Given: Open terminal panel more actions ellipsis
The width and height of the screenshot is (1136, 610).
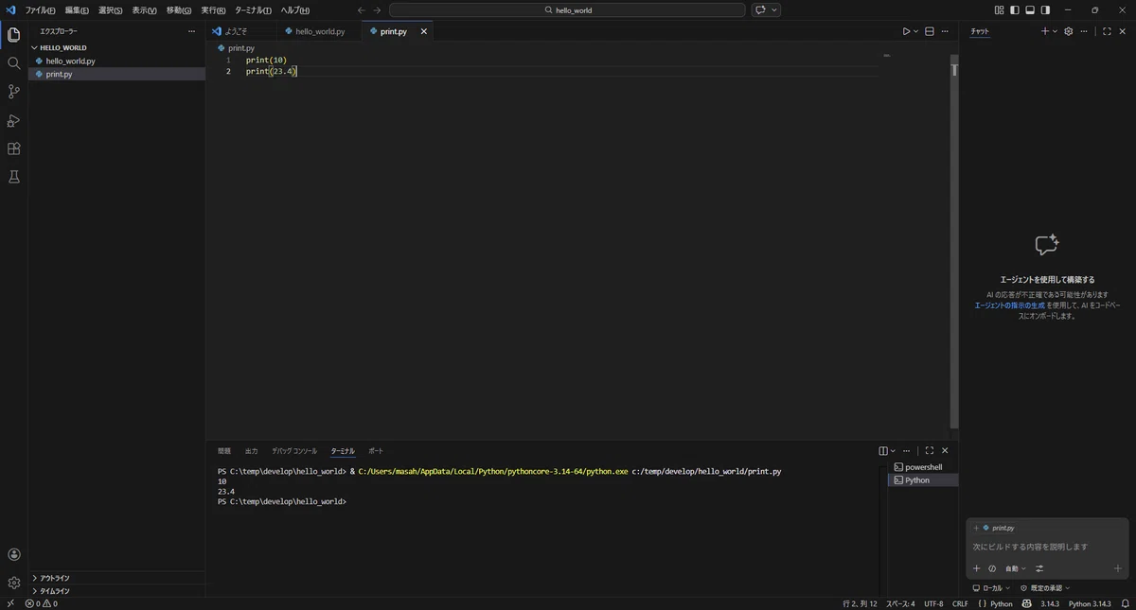Looking at the screenshot, I should [x=907, y=451].
